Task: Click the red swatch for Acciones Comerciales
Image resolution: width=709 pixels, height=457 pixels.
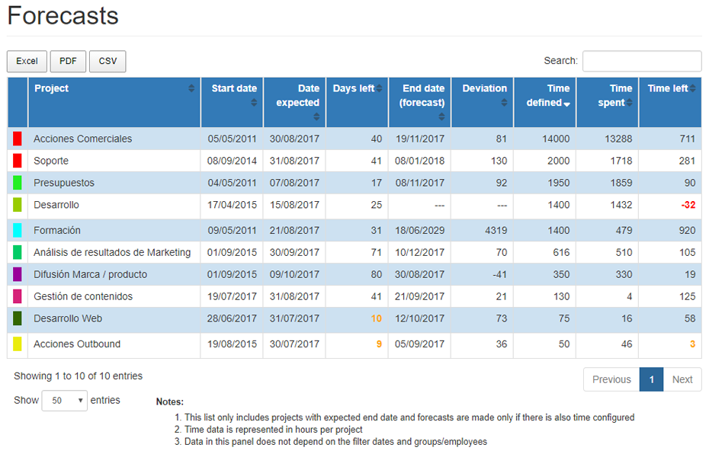Action: pos(18,139)
